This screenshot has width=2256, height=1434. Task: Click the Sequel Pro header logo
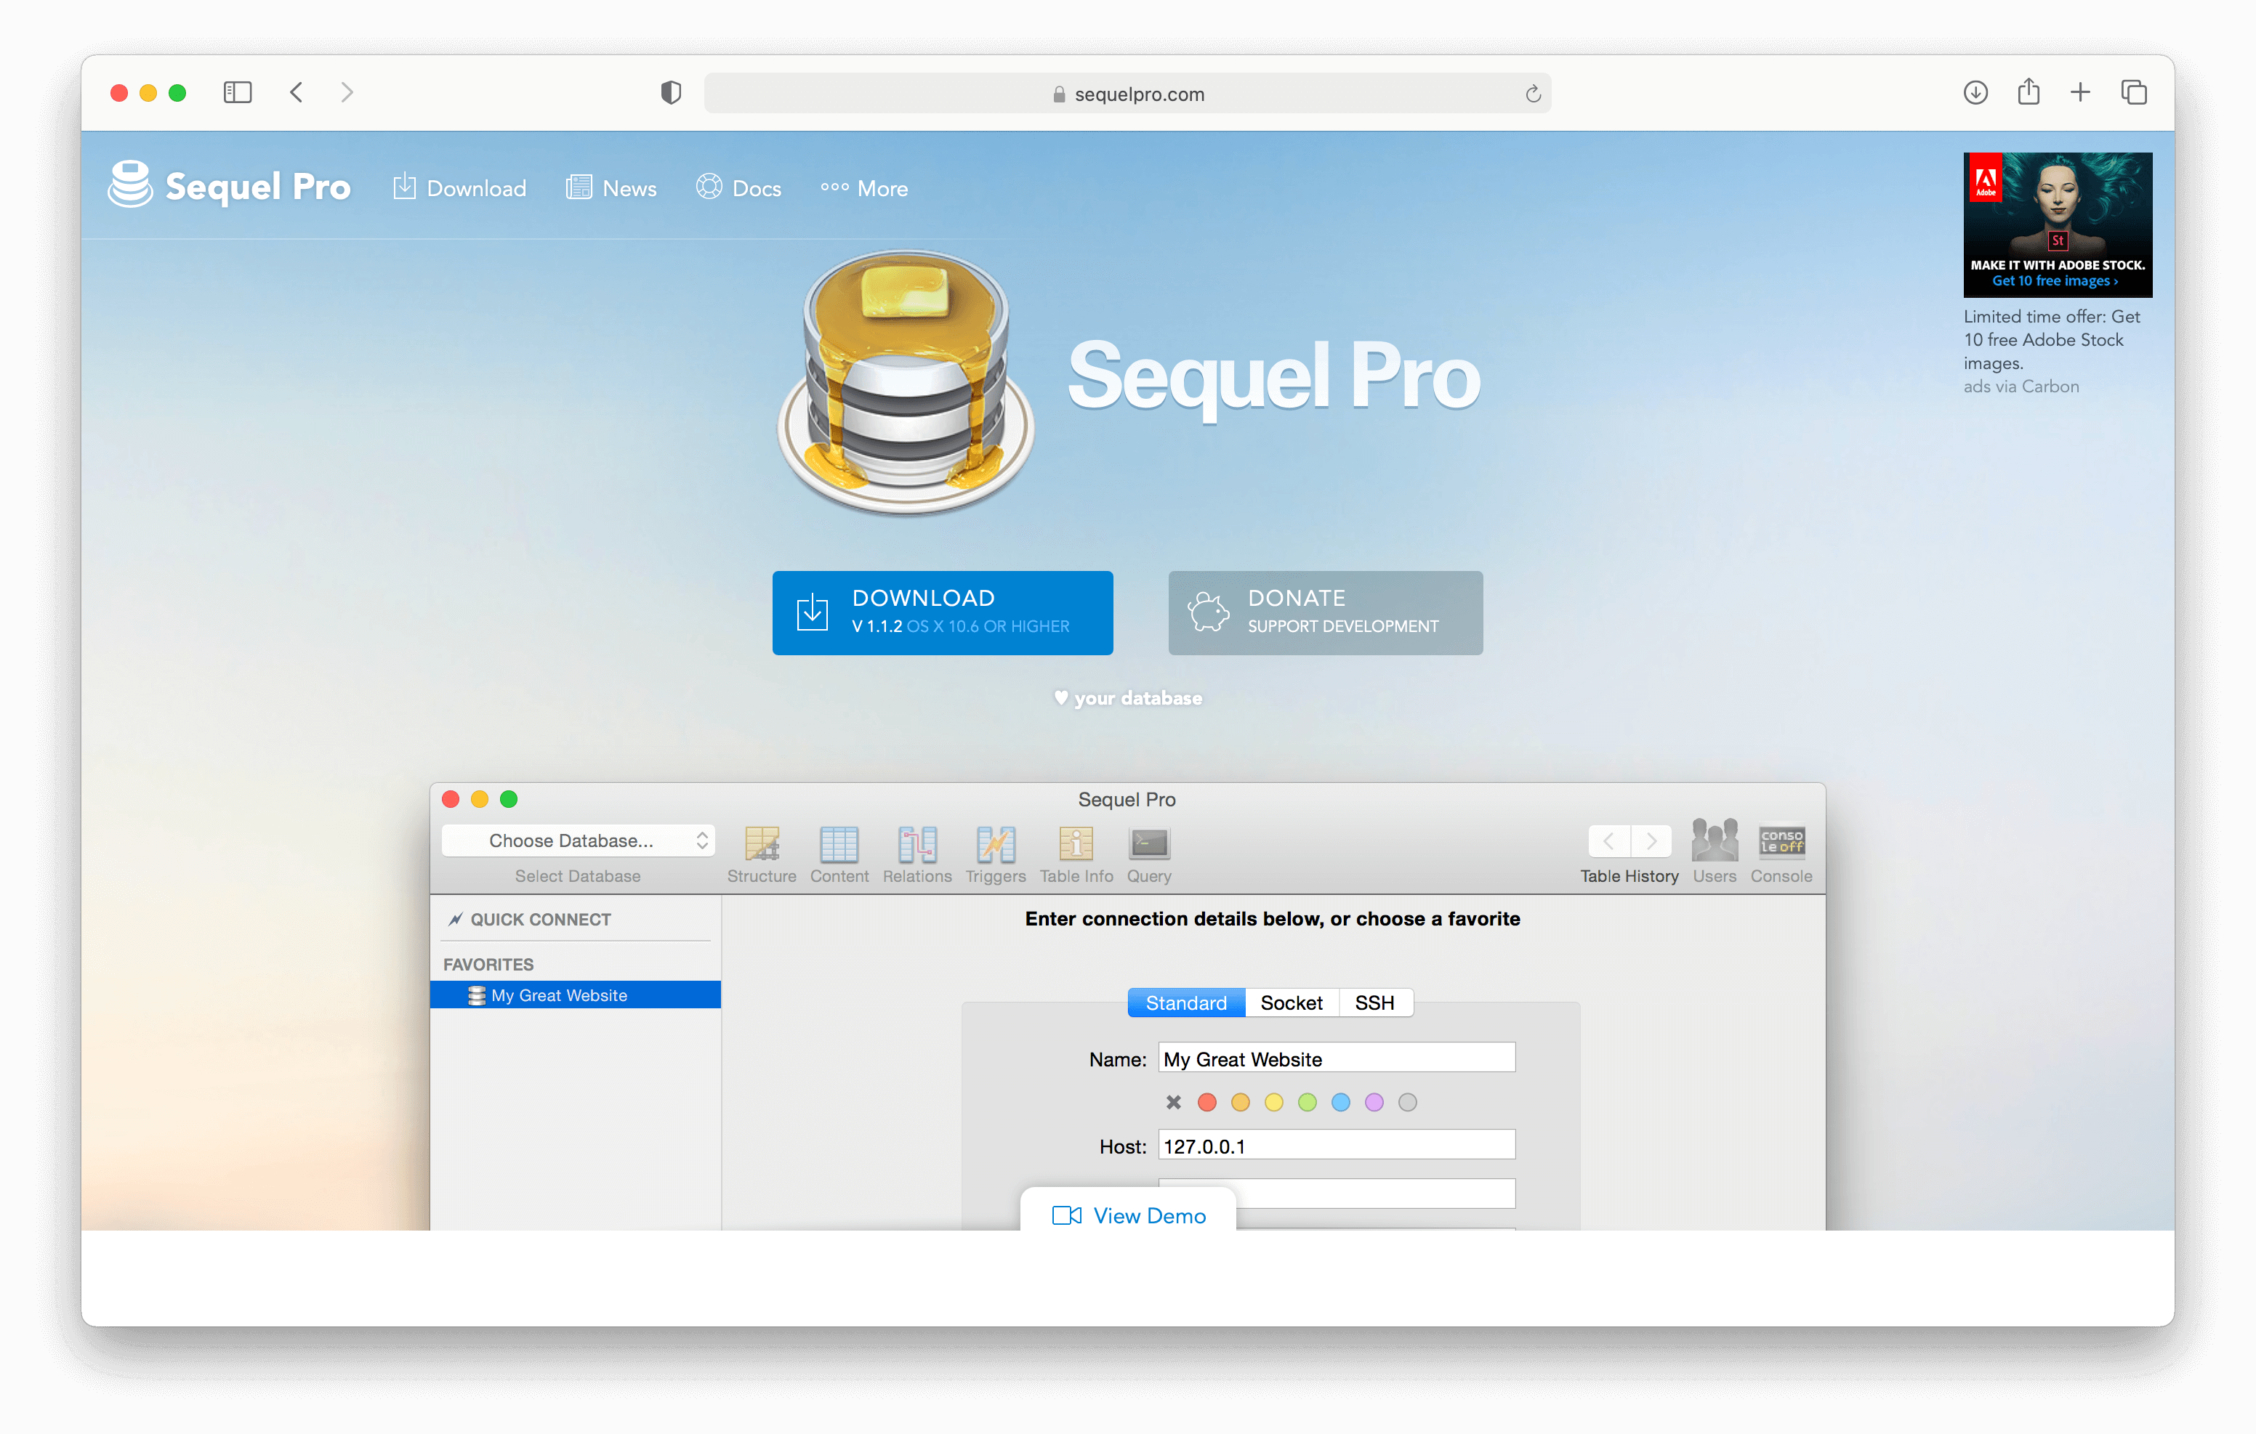coord(230,185)
